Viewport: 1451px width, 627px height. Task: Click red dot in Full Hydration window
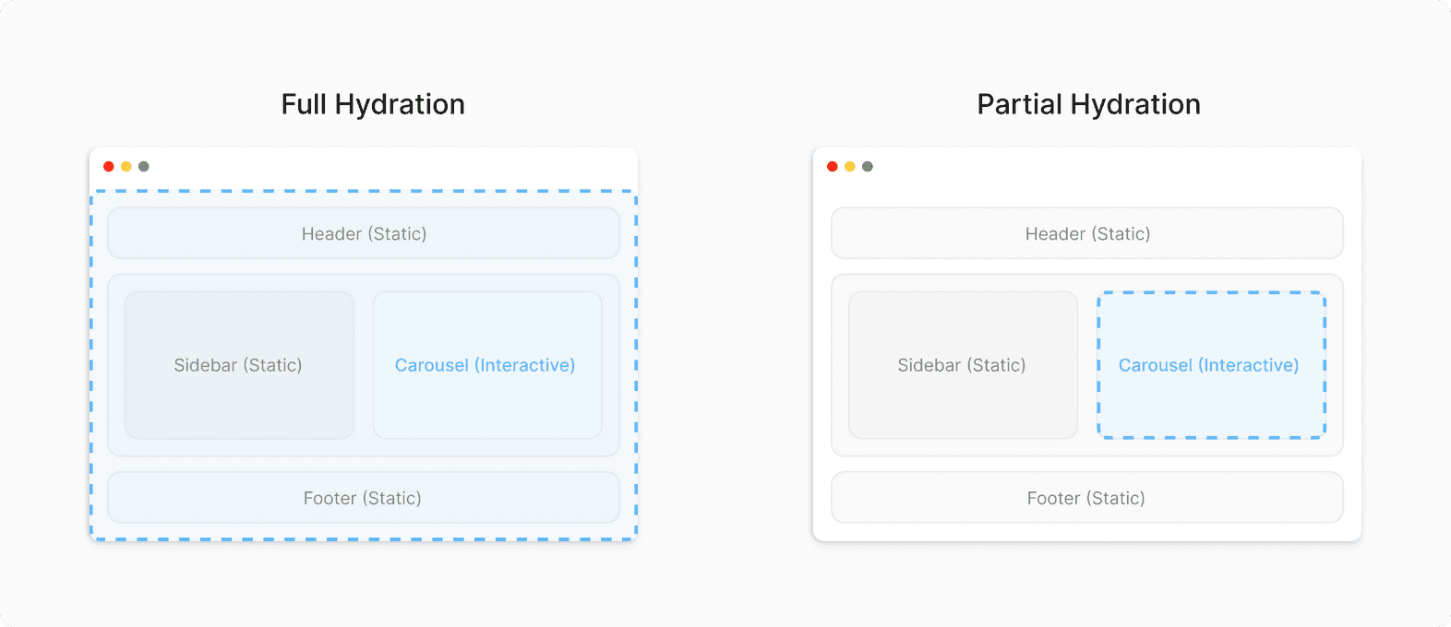coord(109,167)
